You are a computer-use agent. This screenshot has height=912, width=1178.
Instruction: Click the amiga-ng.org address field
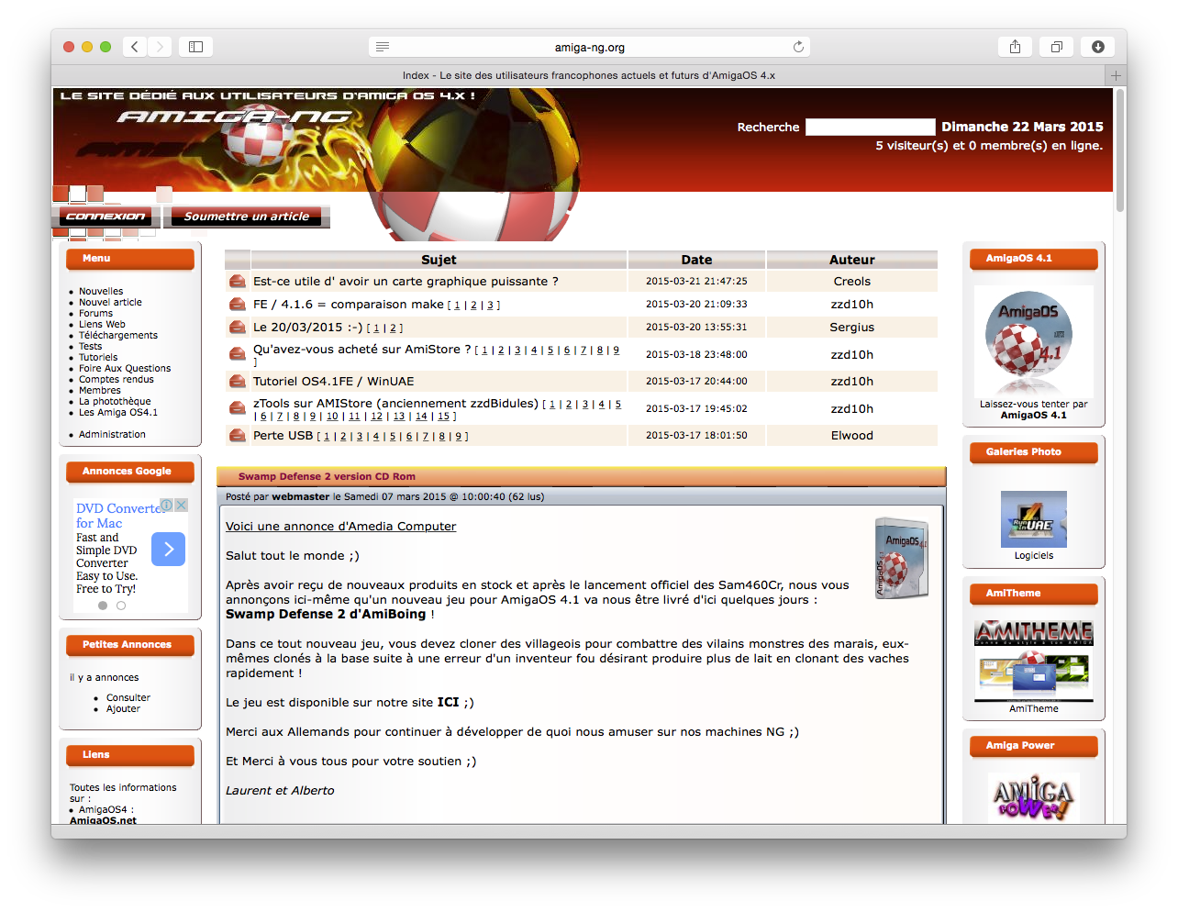point(589,47)
